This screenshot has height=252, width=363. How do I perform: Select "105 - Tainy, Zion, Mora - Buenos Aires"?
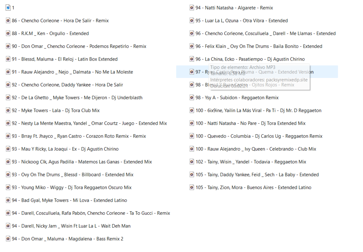click(253, 187)
